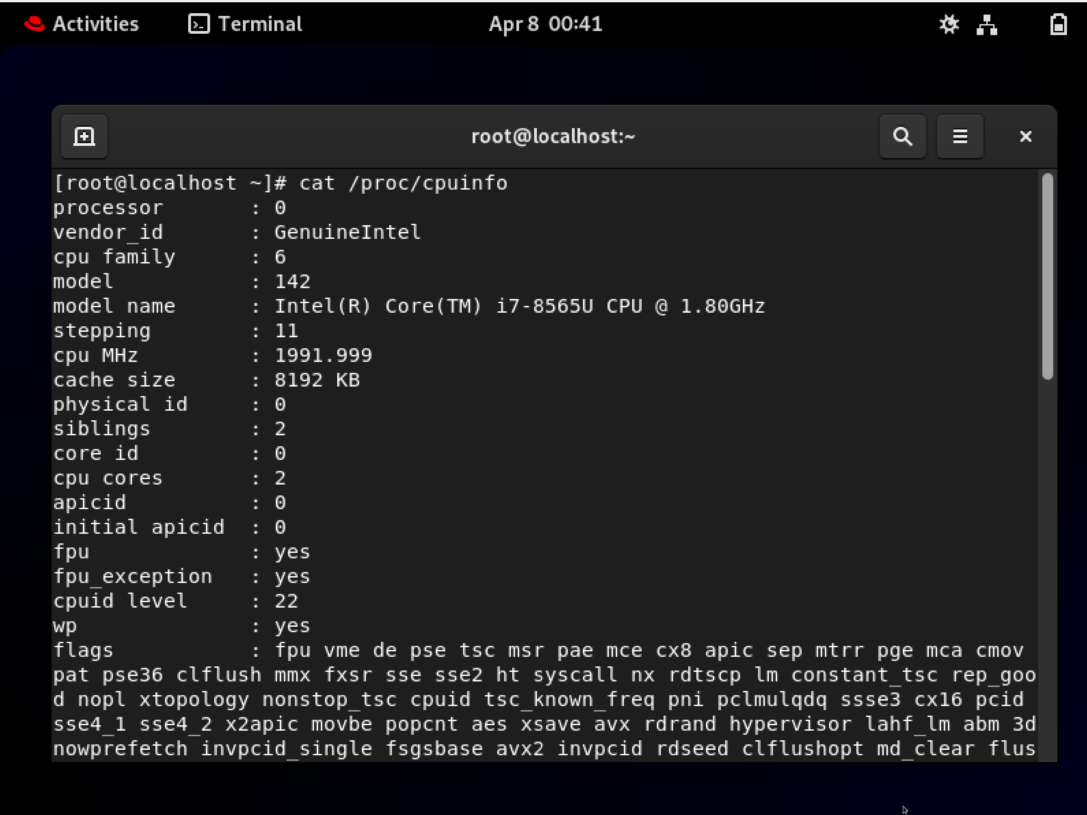Click the window title root@localhost:~
Image resolution: width=1087 pixels, height=815 pixels.
pos(553,136)
